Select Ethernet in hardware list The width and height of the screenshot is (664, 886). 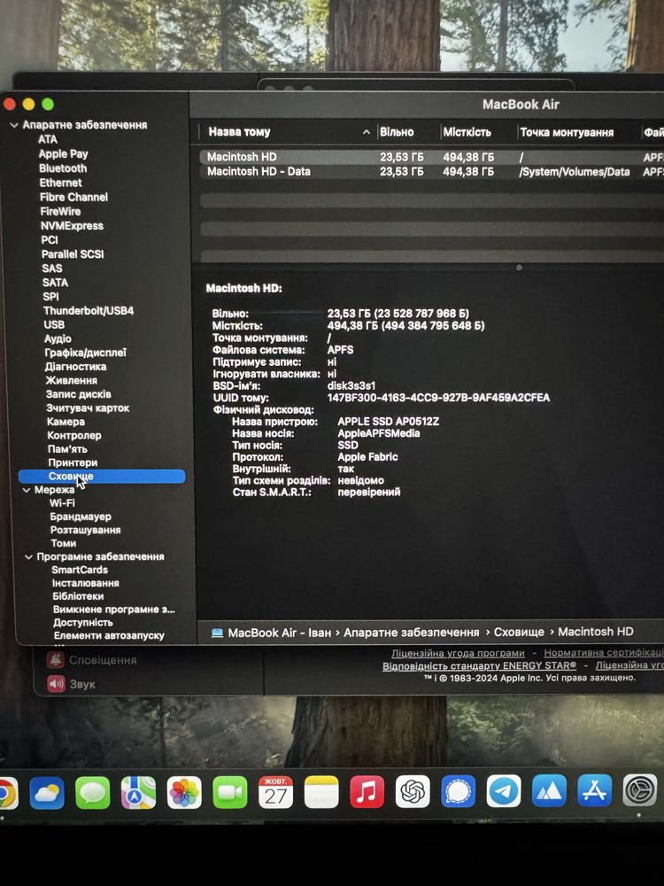(60, 183)
